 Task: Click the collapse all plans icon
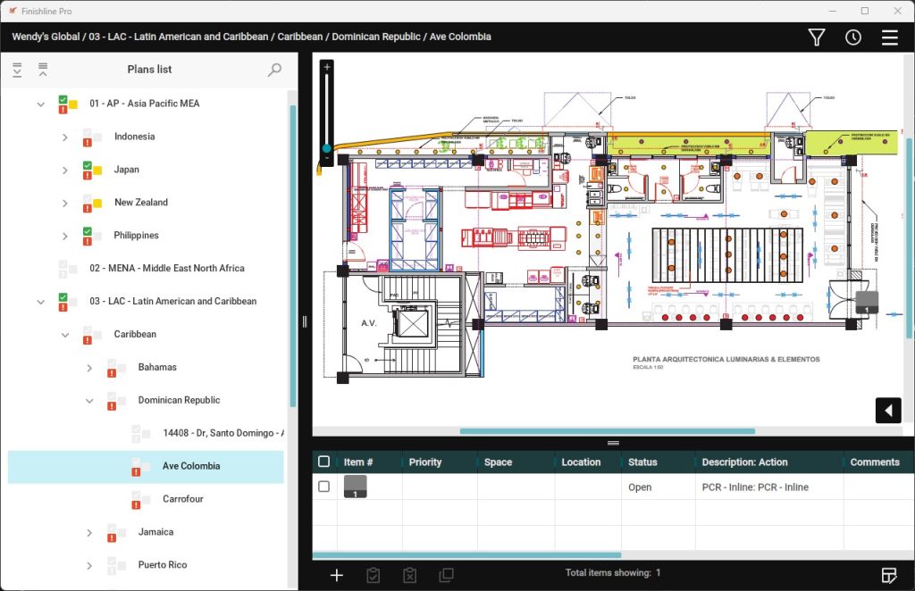42,70
